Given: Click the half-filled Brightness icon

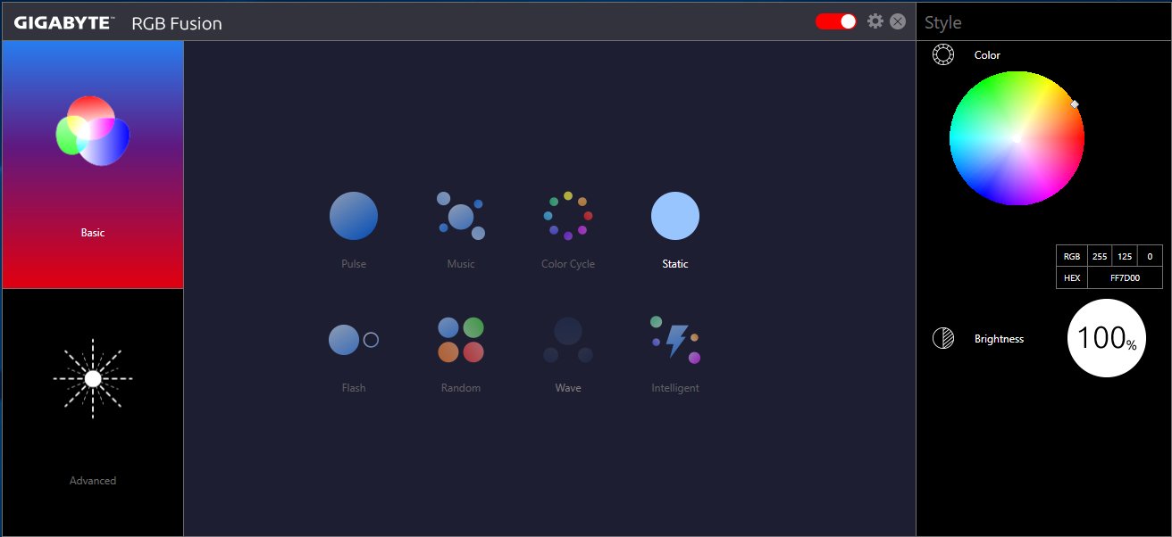Looking at the screenshot, I should tap(943, 339).
